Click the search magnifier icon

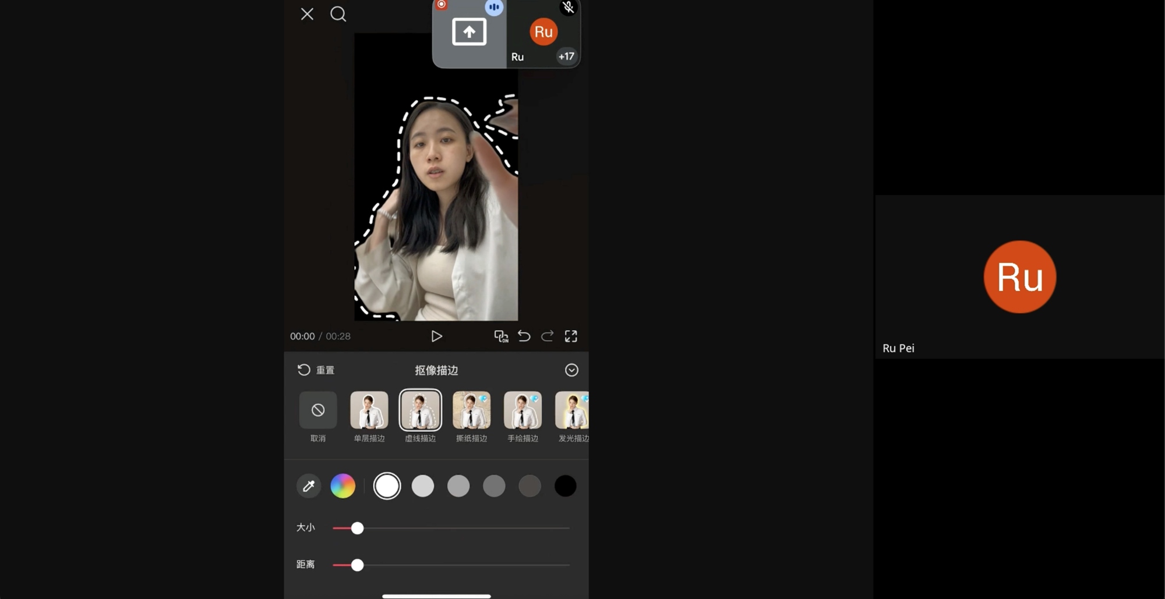click(338, 14)
